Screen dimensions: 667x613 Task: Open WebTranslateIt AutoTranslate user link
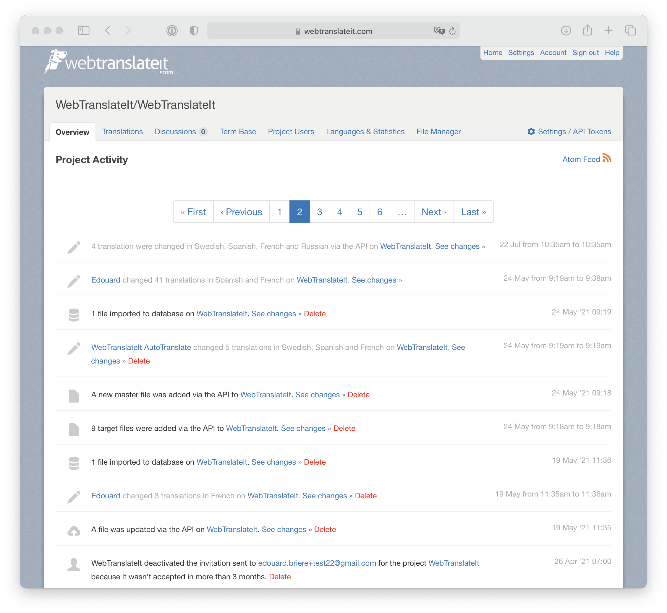[x=141, y=347]
